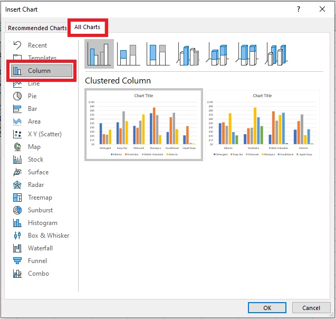Pick the 100% Stacked Column subtype icon
The width and height of the screenshot is (336, 319).
pyautogui.click(x=158, y=53)
